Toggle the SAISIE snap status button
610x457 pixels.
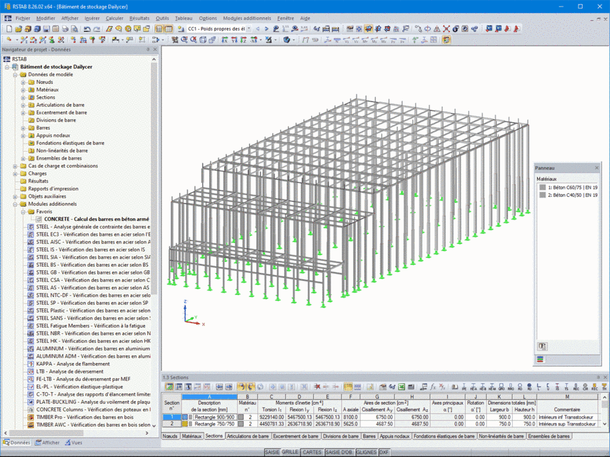(x=272, y=453)
